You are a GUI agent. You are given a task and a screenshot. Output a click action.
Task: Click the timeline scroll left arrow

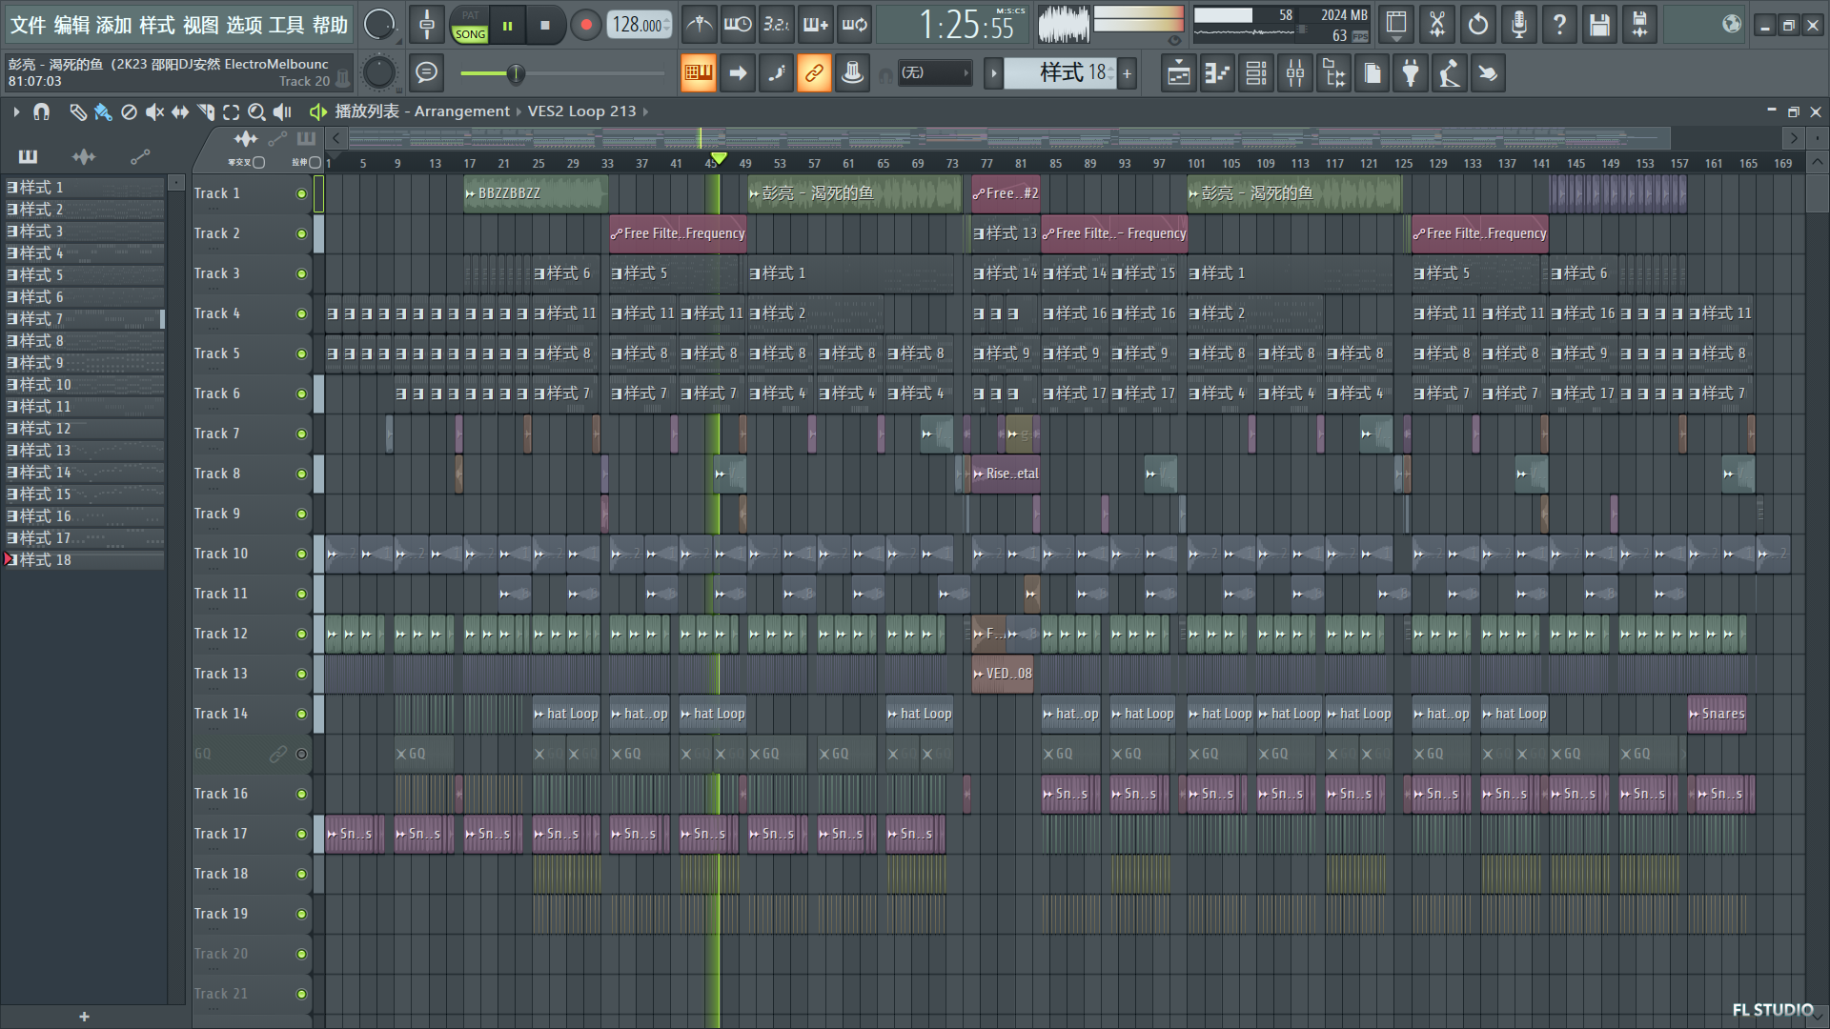click(x=335, y=139)
